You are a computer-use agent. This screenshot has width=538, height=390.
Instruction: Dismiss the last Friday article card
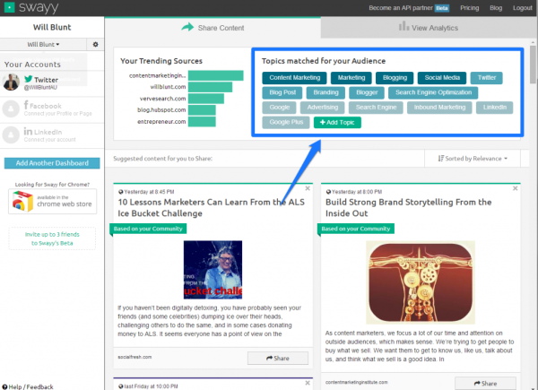click(x=308, y=383)
